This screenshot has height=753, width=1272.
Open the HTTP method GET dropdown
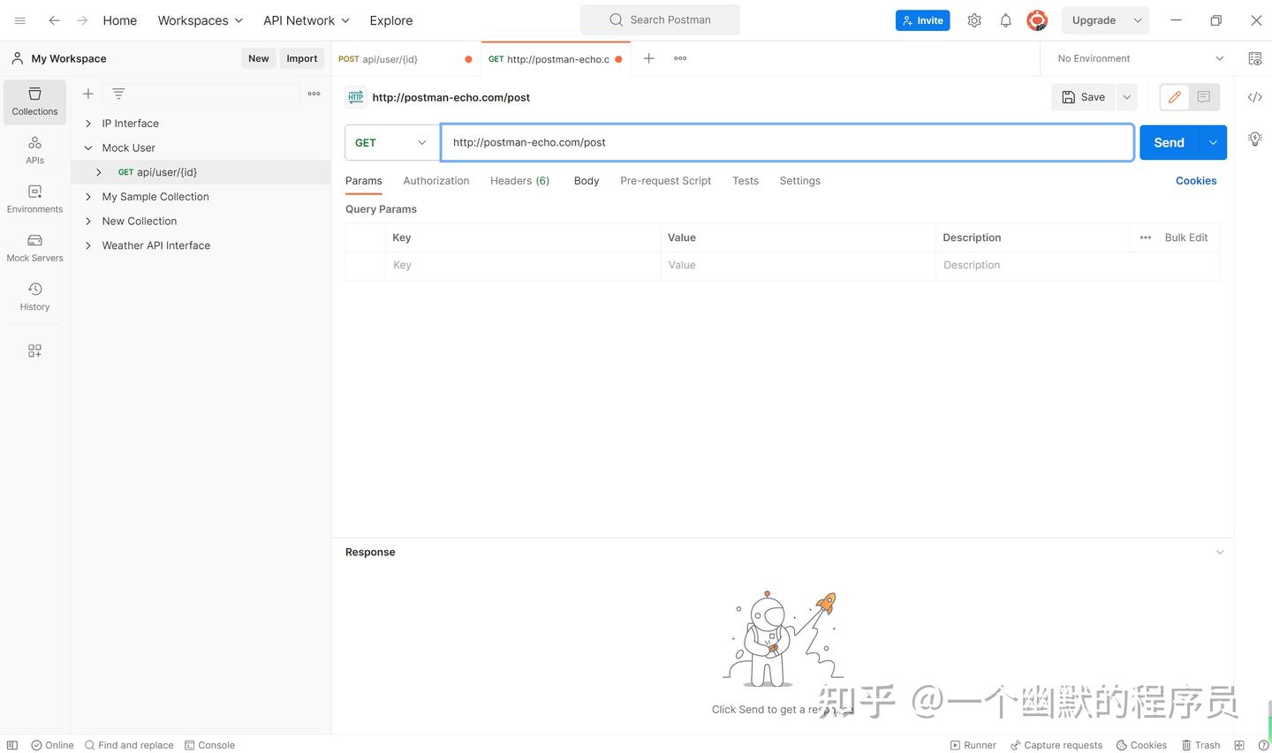pos(391,142)
